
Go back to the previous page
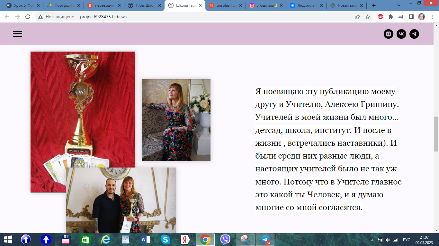pyautogui.click(x=7, y=17)
